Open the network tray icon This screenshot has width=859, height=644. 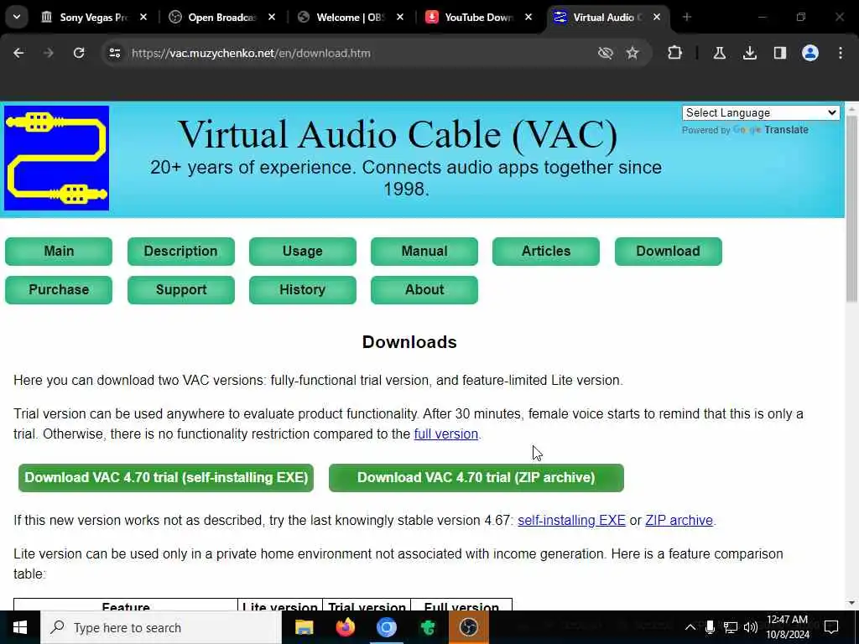731,627
